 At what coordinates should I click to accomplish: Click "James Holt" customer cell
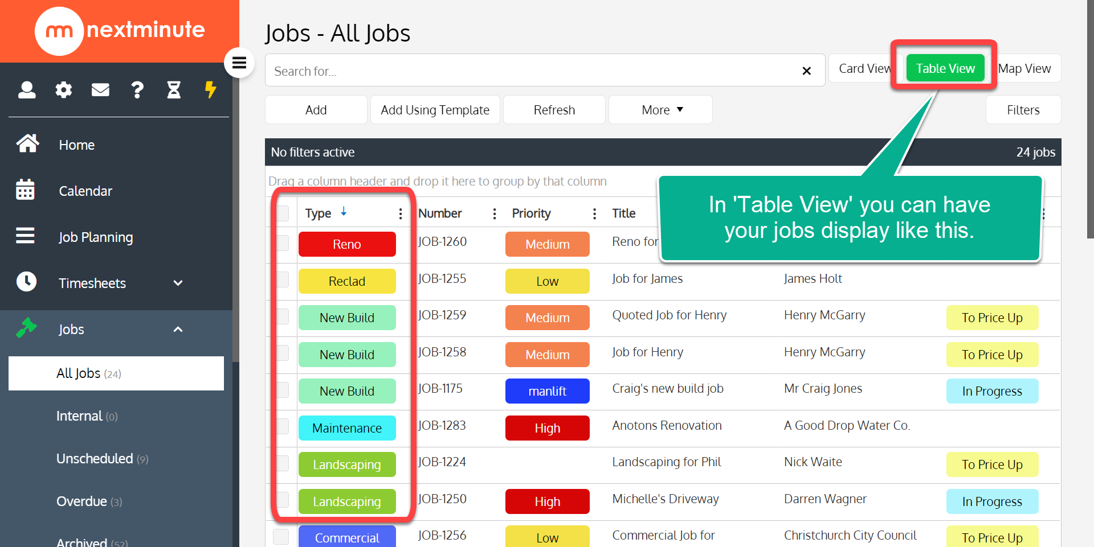[813, 278]
